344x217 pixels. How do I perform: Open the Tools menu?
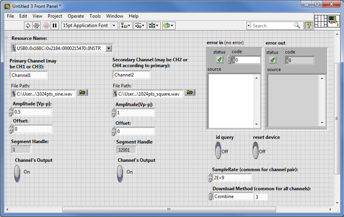(x=95, y=16)
